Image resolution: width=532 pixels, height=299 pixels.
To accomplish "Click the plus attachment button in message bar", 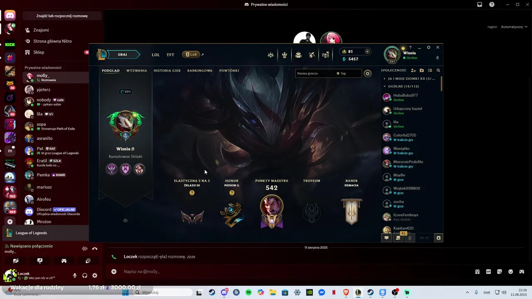I will [114, 272].
